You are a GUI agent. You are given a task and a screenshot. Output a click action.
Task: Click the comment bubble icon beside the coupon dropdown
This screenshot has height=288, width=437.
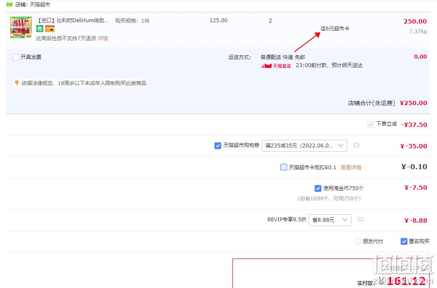pos(357,146)
